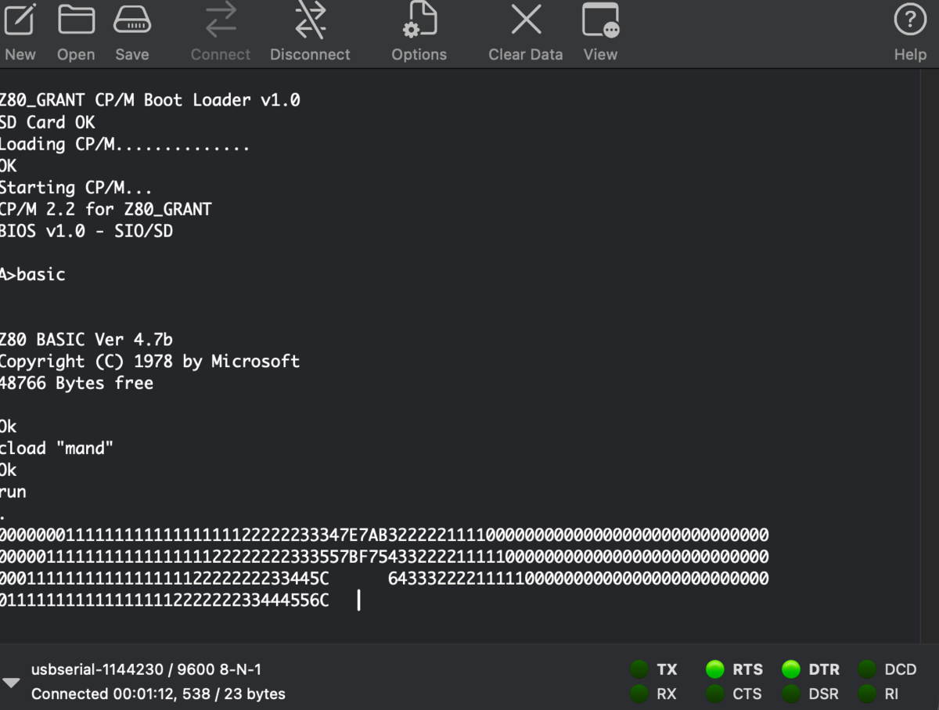This screenshot has width=939, height=710.
Task: Click the 'Loading CP/M' line
Action: coord(124,145)
